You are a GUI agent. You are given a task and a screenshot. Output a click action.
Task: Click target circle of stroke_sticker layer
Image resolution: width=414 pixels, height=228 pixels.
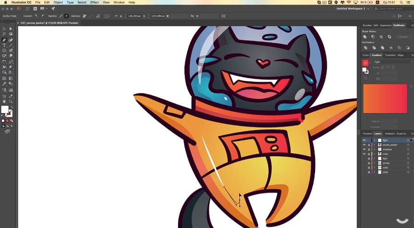tap(408, 145)
